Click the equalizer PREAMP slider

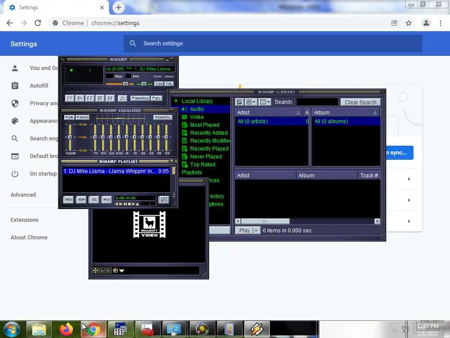pos(70,137)
